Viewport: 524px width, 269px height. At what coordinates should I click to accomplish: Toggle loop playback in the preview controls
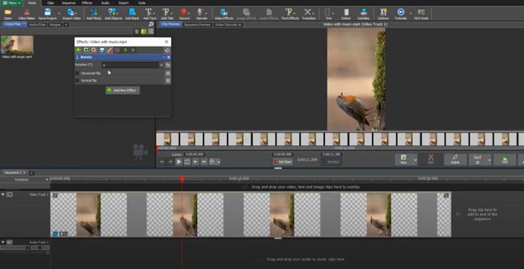click(x=187, y=161)
